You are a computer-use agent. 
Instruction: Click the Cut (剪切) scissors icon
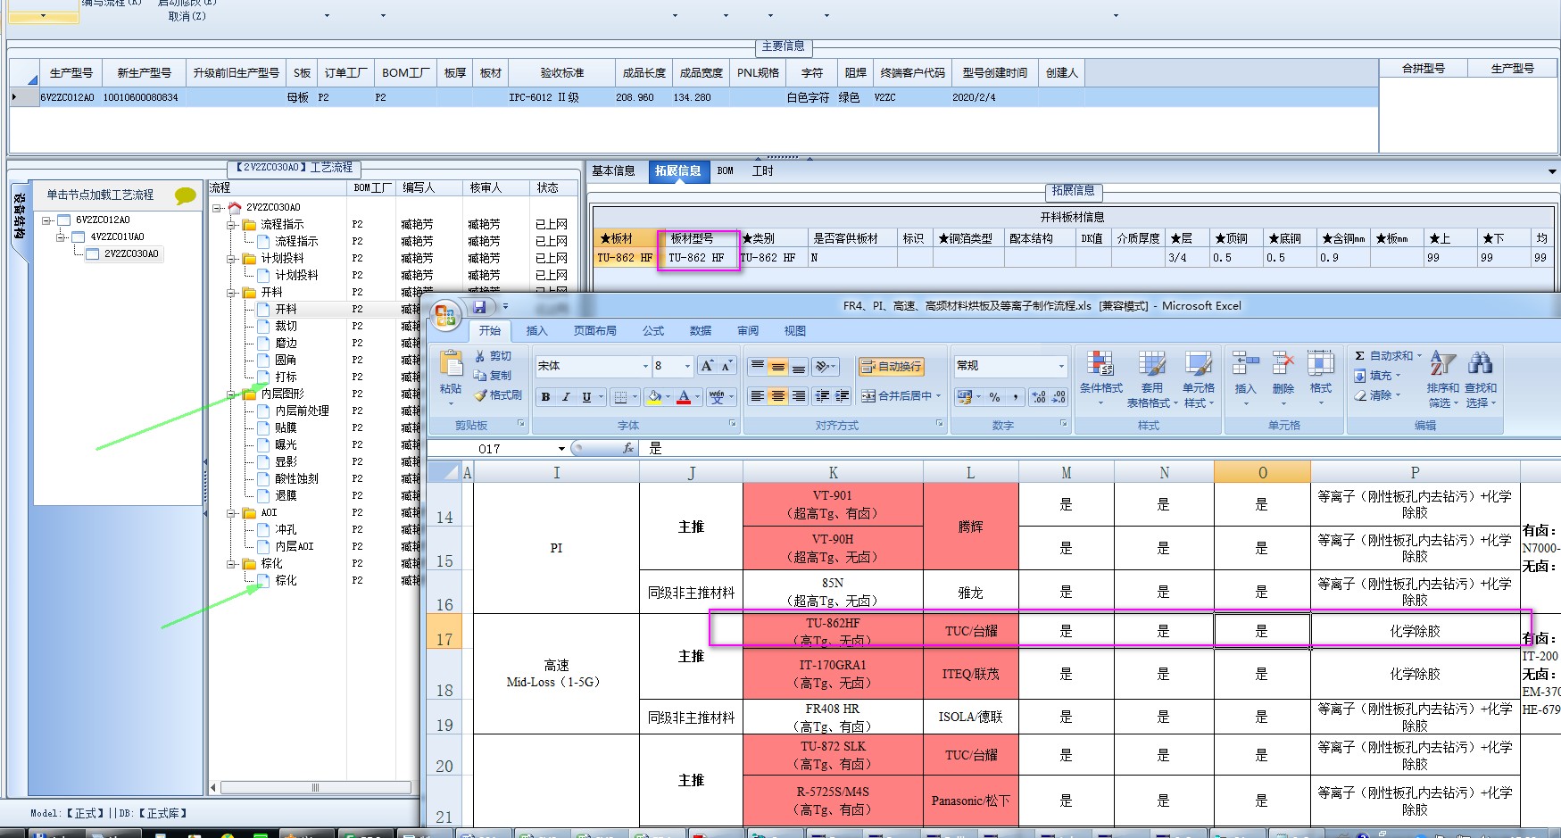coord(480,356)
